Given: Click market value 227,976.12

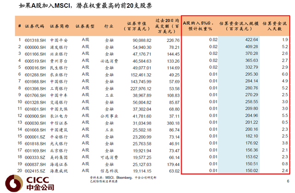Looking at the screenshot, I should (141, 88).
